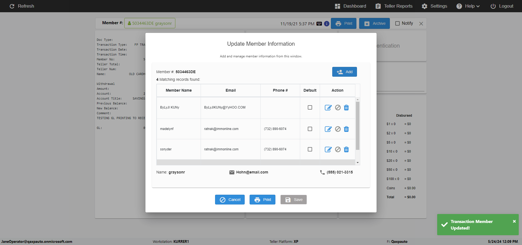Close the transaction panel with the X
Screen dimensions: 522x245
point(421,24)
